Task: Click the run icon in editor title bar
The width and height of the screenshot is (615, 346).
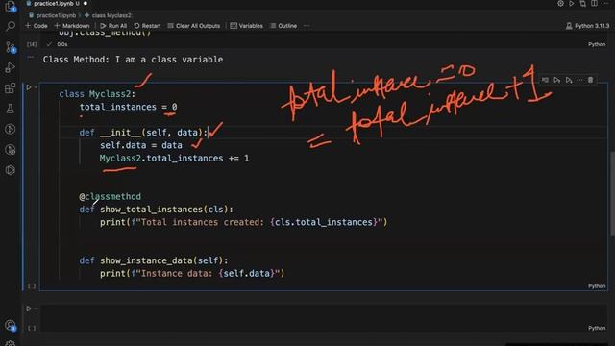Action: click(572, 4)
